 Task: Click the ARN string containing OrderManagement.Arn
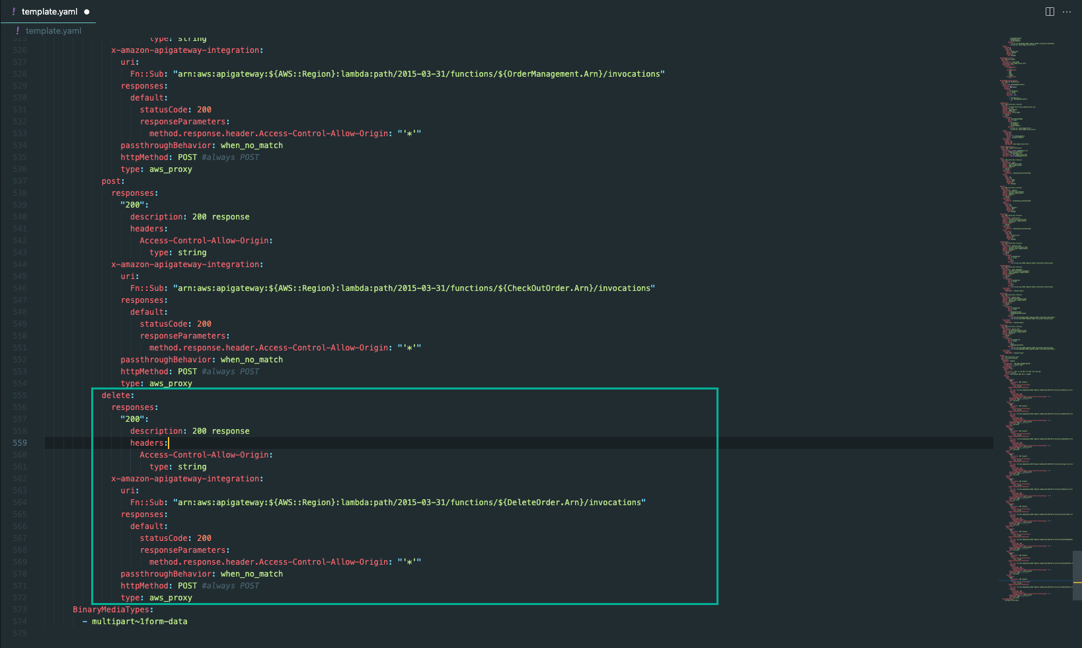coord(419,74)
